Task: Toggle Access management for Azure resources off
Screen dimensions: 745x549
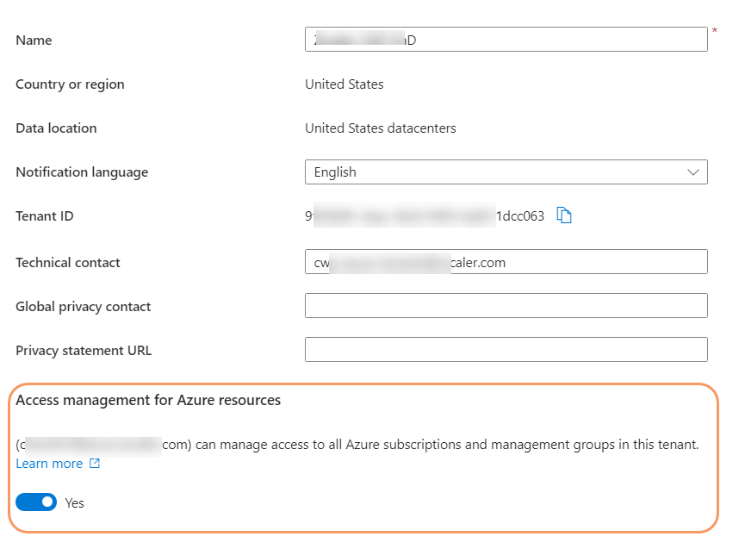Action: [35, 502]
